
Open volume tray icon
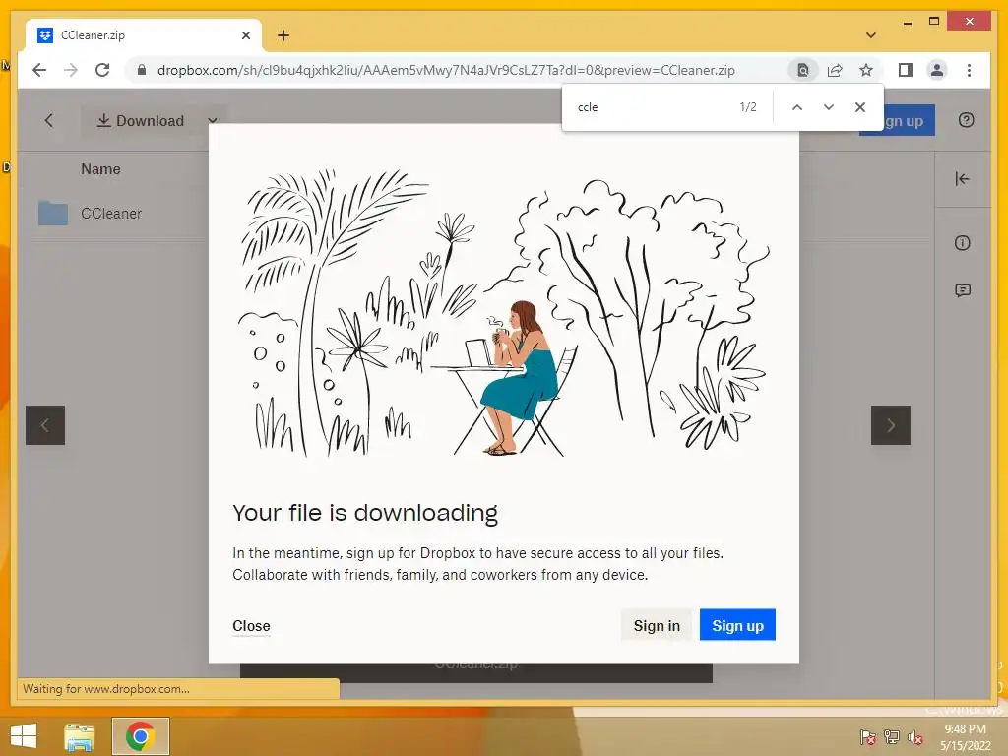[914, 737]
